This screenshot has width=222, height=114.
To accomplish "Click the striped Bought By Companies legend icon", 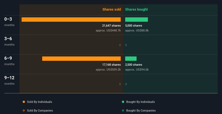I will (123, 110).
